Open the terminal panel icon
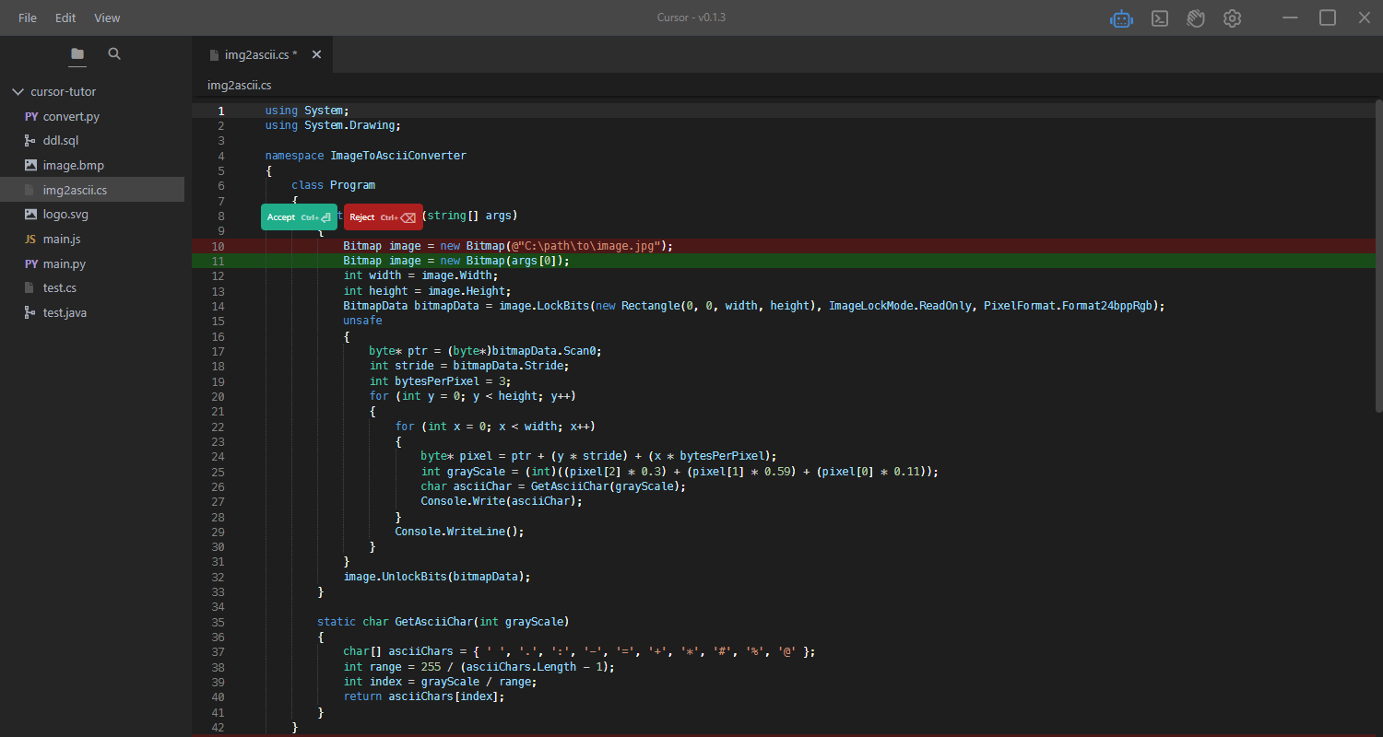The width and height of the screenshot is (1383, 737). (x=1160, y=18)
